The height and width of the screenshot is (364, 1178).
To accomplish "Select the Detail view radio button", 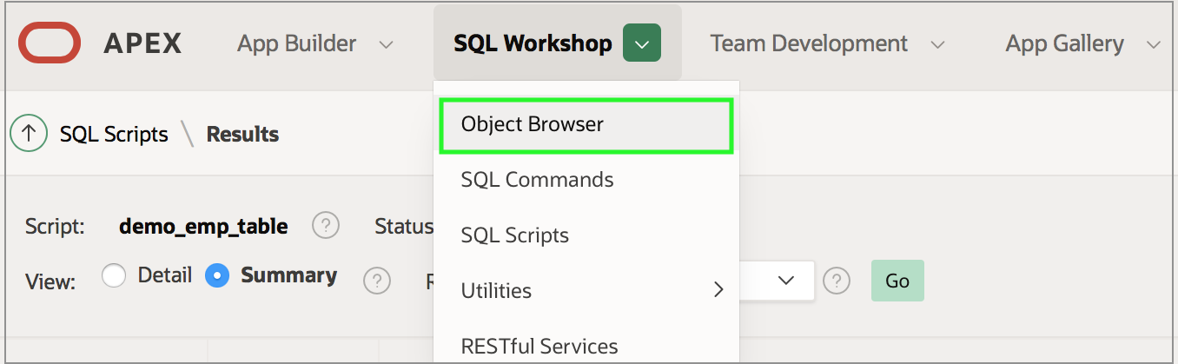I will point(115,276).
